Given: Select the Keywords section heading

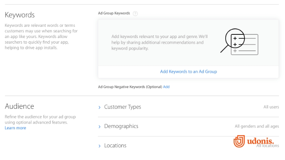Looking at the screenshot, I should pyautogui.click(x=20, y=15).
